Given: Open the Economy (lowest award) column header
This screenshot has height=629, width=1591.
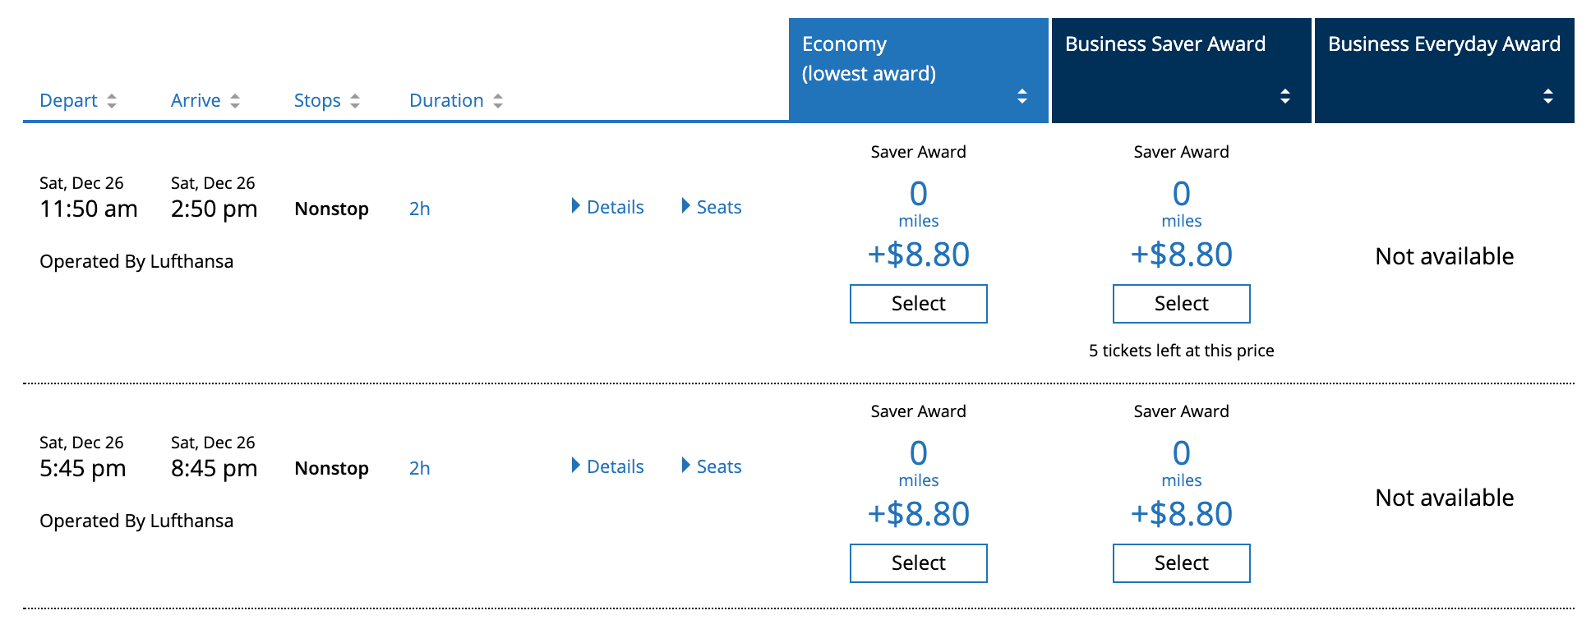Looking at the screenshot, I should click(x=869, y=58).
